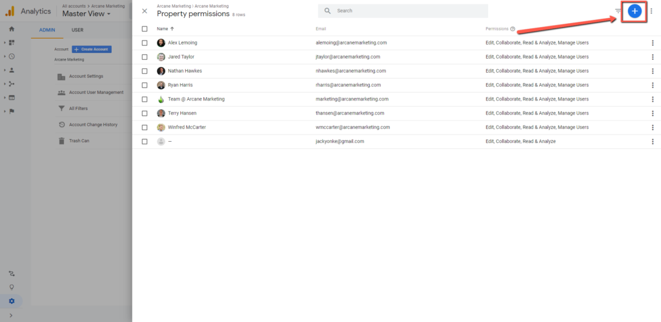The height and width of the screenshot is (322, 661).
Task: Open Audience person sidebar icon
Action: point(12,70)
